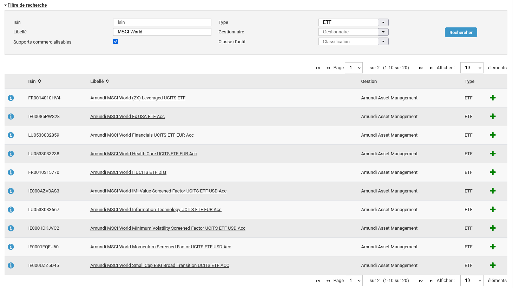View info for IE0001DKJVC2

click(x=11, y=228)
